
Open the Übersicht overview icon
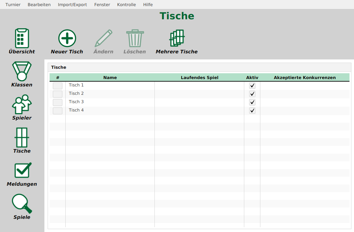pyautogui.click(x=22, y=38)
